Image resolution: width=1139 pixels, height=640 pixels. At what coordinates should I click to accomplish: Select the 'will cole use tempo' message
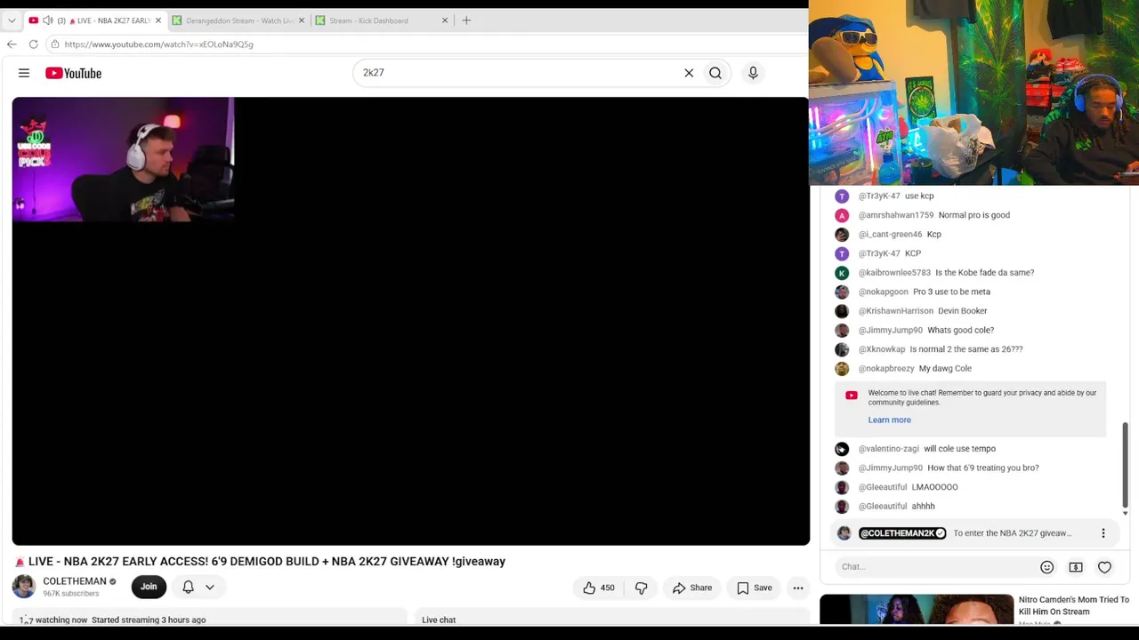[960, 449]
